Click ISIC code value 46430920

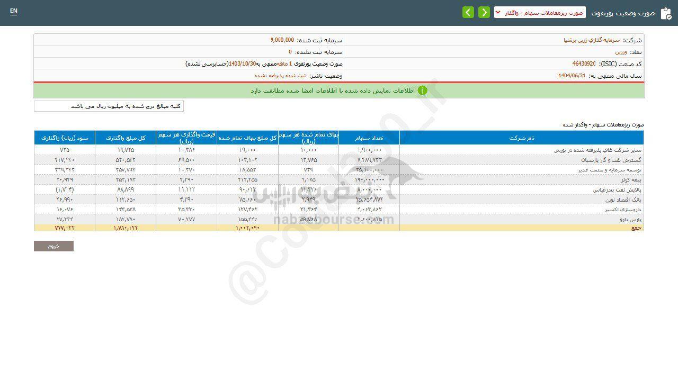pos(584,64)
